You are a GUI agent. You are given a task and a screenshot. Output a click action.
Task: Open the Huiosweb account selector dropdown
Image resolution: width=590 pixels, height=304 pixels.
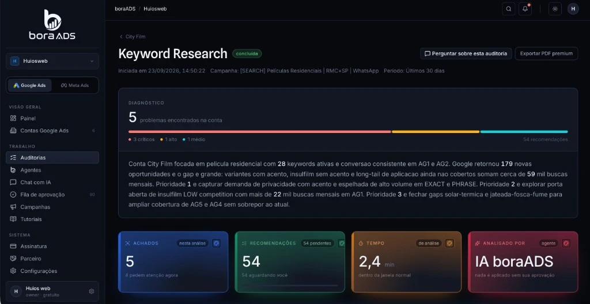52,61
